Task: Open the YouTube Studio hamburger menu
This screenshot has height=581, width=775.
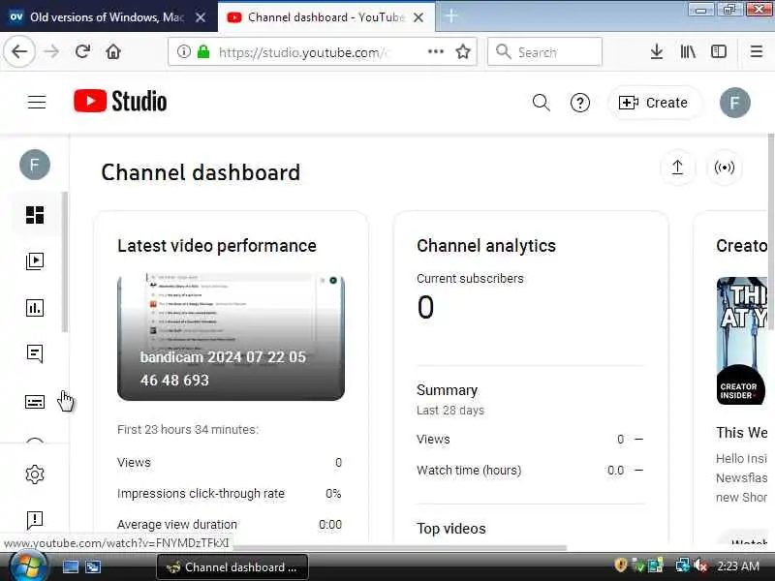Action: (x=37, y=103)
